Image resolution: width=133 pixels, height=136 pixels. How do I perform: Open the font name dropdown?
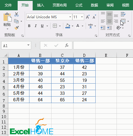[x=70, y=17]
